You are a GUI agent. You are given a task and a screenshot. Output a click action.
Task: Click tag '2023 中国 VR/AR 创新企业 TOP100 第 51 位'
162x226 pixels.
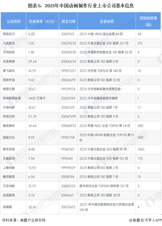107,137
